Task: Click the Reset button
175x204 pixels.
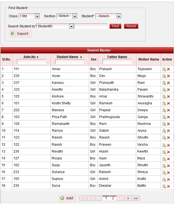Action: [x=131, y=26]
